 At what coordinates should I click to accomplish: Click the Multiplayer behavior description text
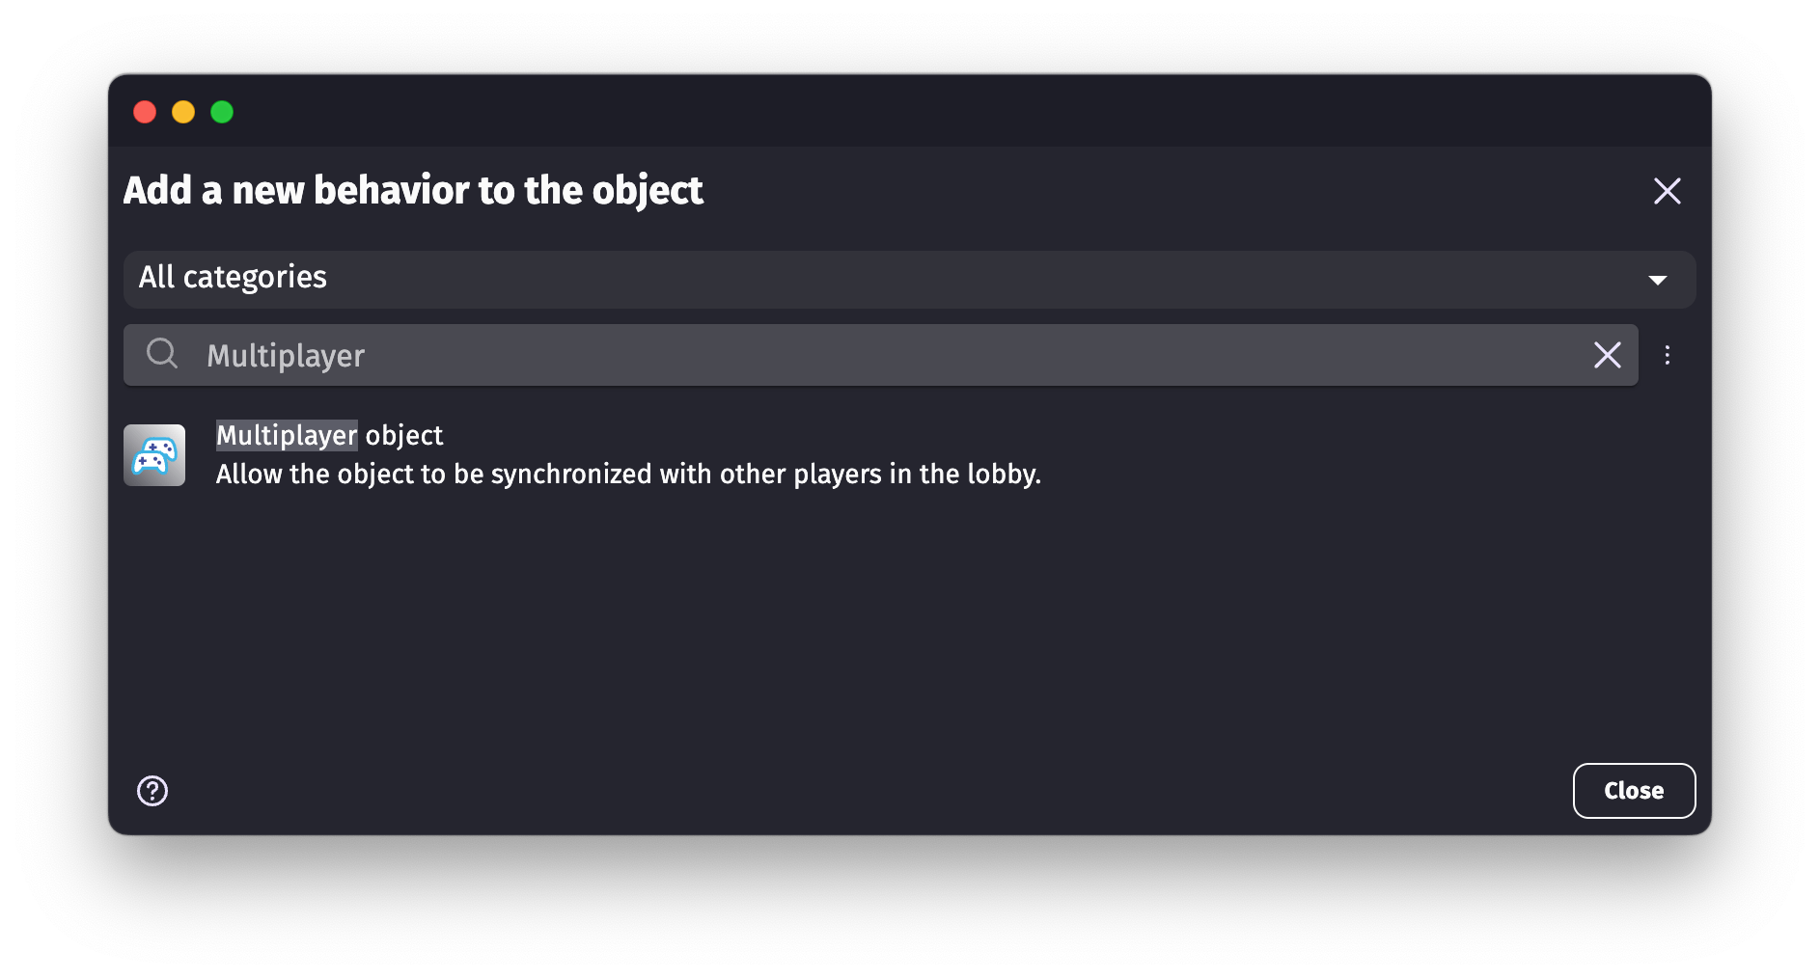pos(628,474)
